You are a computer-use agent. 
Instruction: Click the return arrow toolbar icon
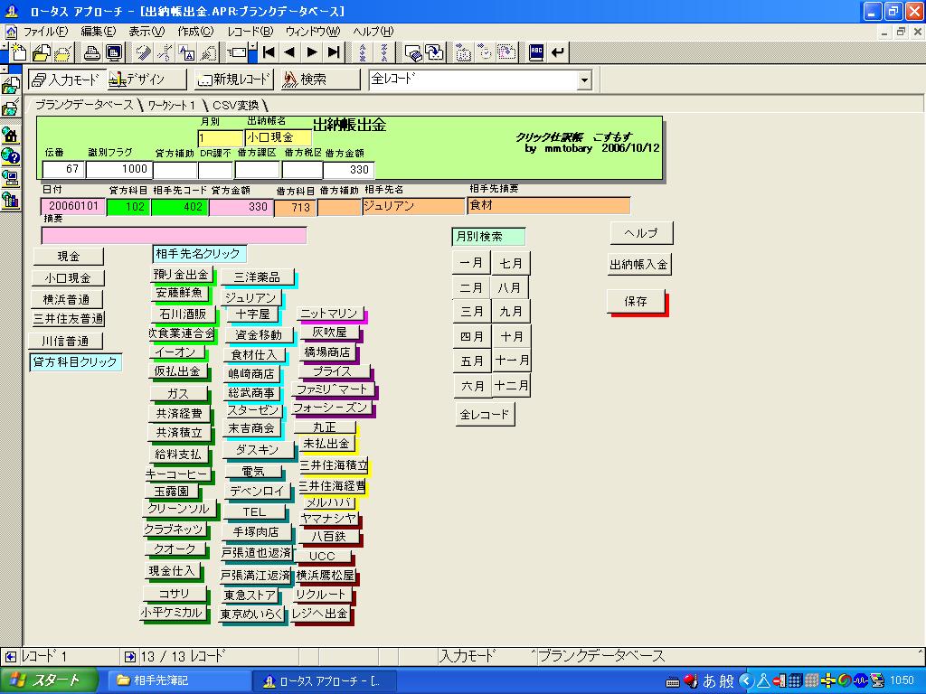point(557,52)
